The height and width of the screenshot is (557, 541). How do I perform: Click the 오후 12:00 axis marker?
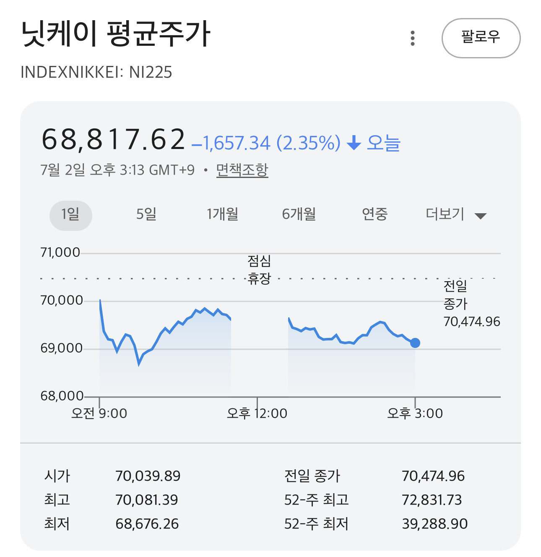257,413
